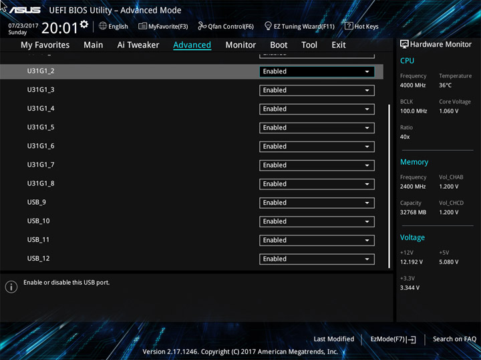Go to the Monitor tab
Image resolution: width=481 pixels, height=360 pixels.
click(240, 45)
